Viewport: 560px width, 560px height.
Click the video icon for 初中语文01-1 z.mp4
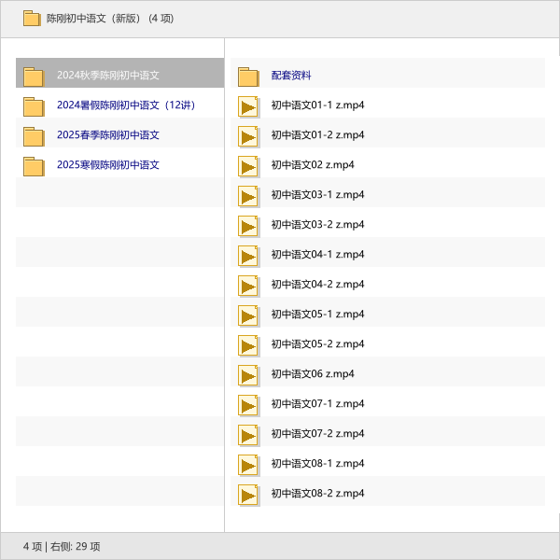(x=248, y=106)
